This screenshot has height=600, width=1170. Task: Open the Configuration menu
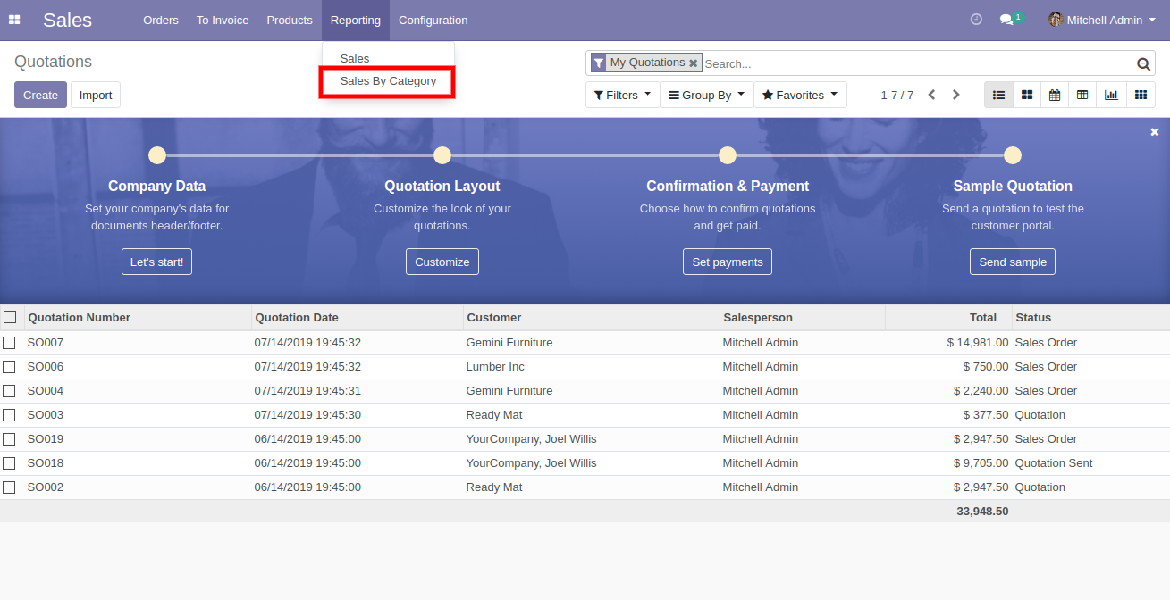(433, 20)
